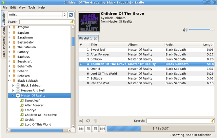Image resolution: width=217 pixels, height=138 pixels.
Task: Switch to the Radio side tab
Action: (x=4, y=31)
